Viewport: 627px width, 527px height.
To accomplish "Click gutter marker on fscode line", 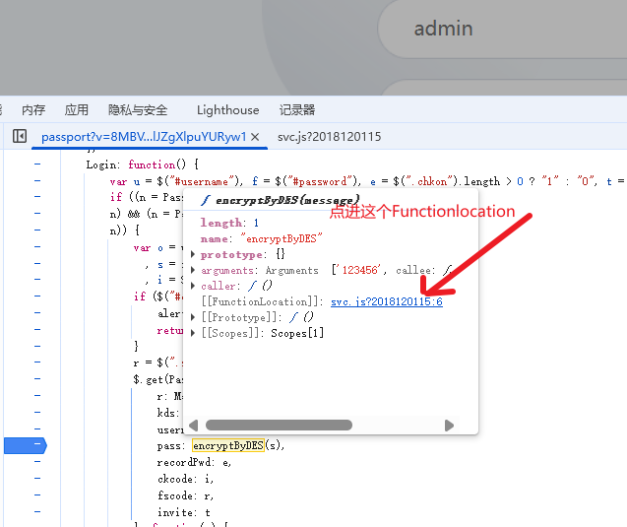I will click(x=37, y=495).
